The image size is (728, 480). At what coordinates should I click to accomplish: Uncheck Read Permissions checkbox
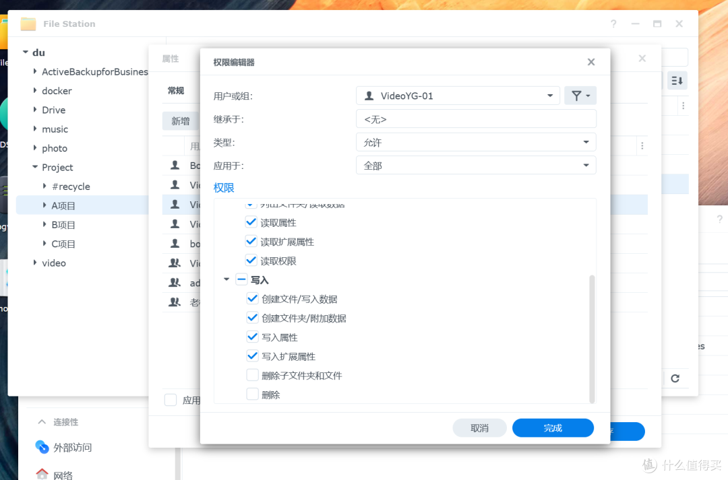251,260
